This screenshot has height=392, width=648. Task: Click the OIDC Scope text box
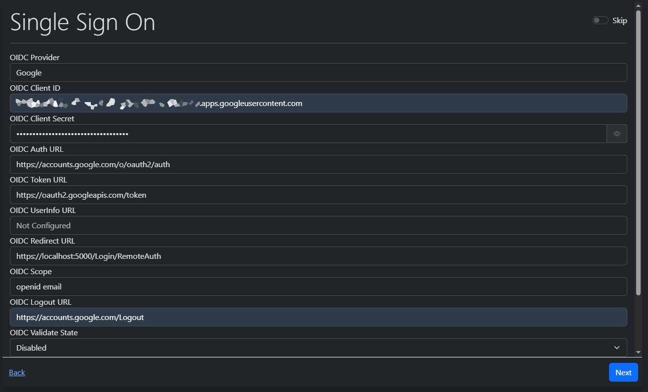[x=318, y=286]
